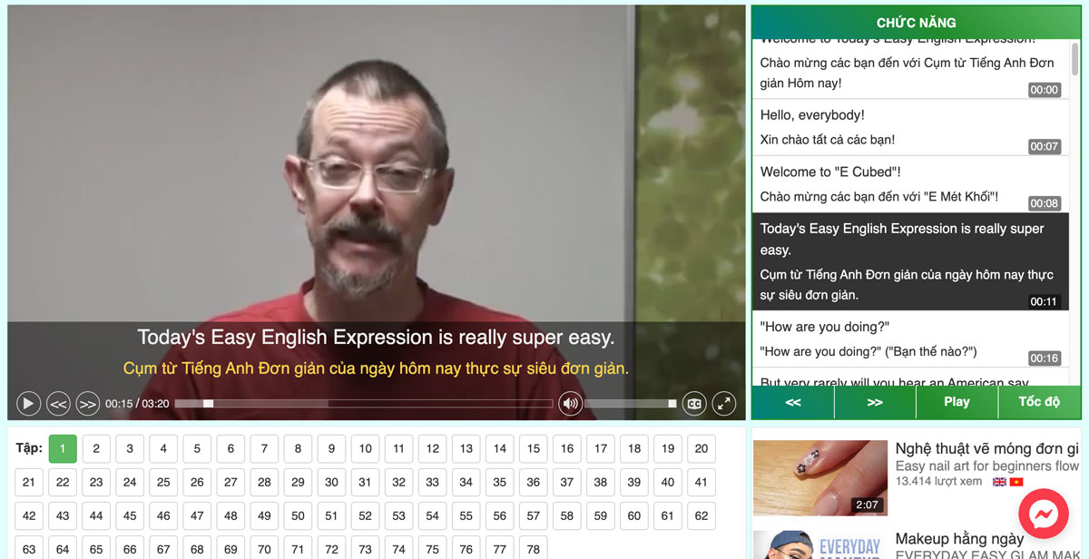
Task: Click the CHỨC NĂNG header
Action: (916, 23)
